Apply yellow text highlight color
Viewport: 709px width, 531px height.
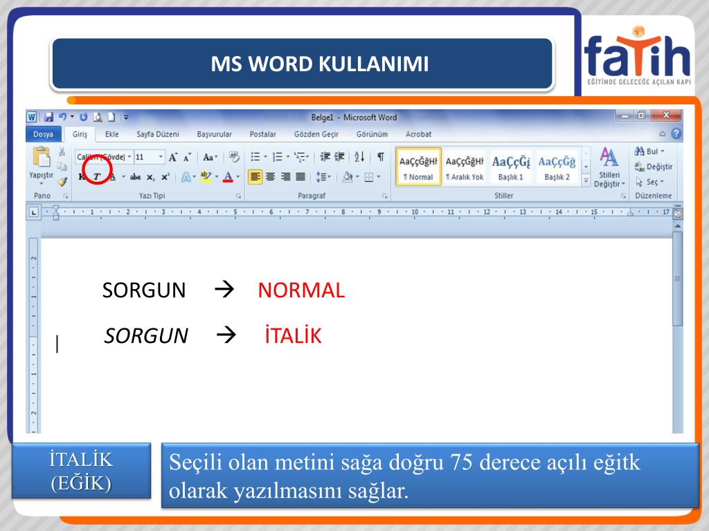206,177
